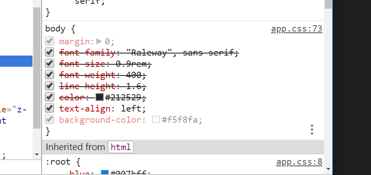
Task: Open color picker for #f5f8fa swatch
Action: click(156, 119)
